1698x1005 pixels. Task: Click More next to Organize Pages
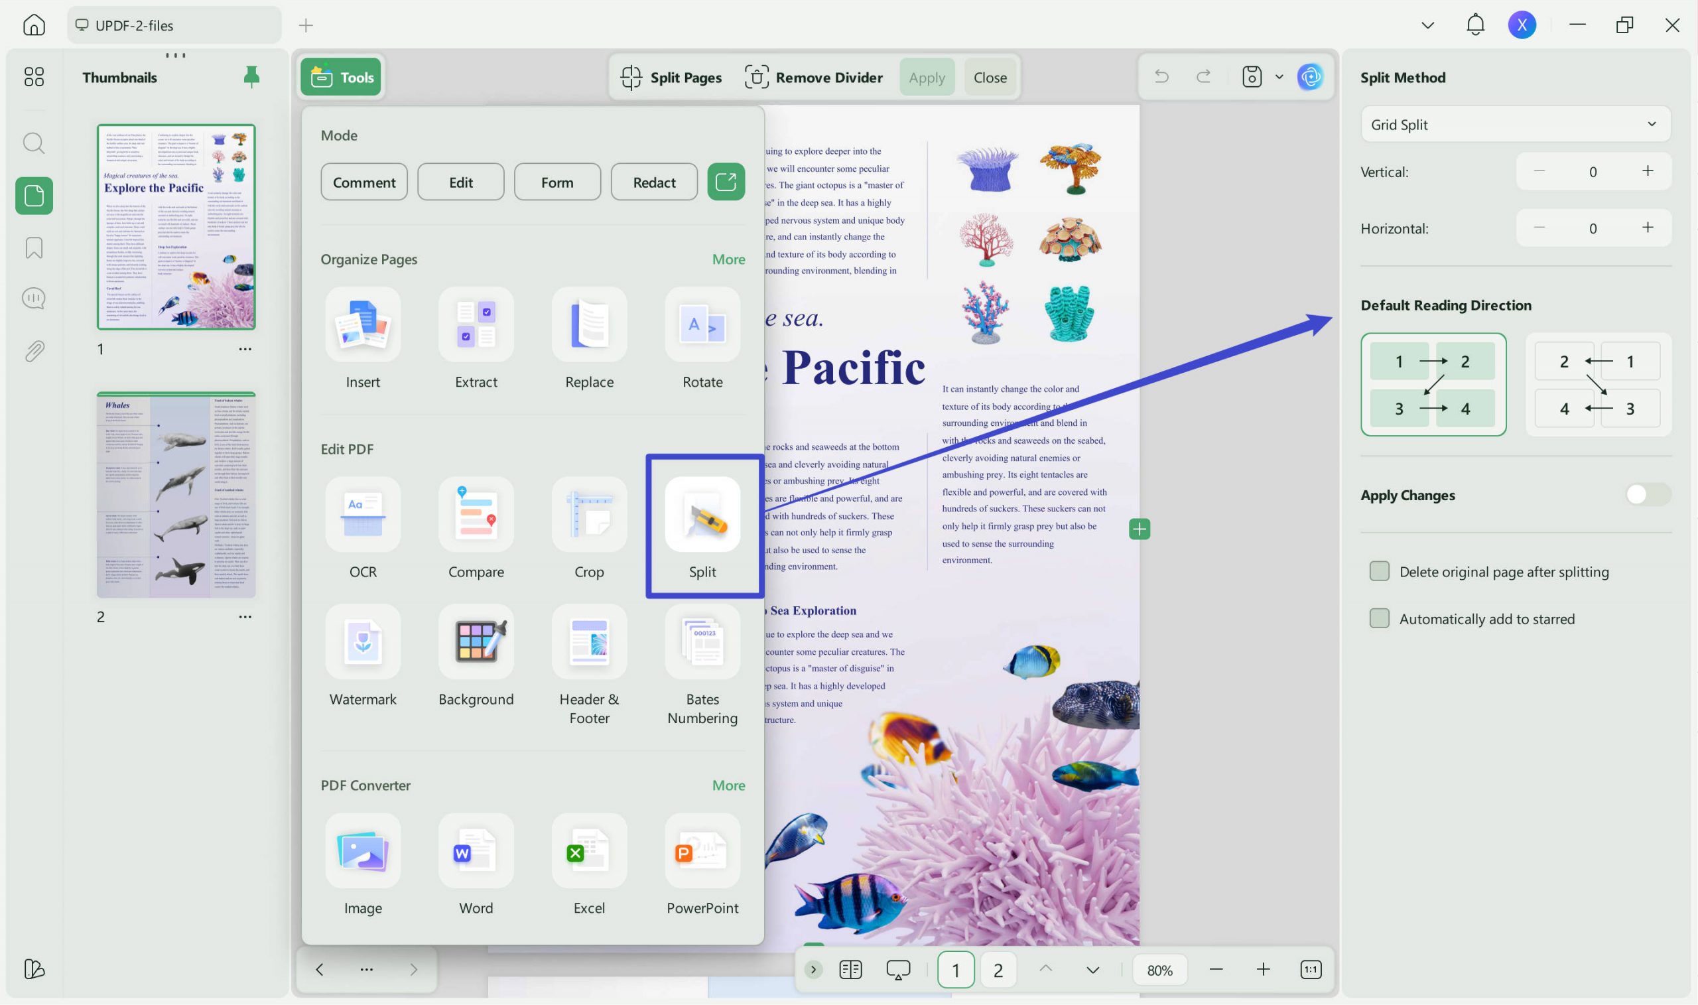point(728,259)
